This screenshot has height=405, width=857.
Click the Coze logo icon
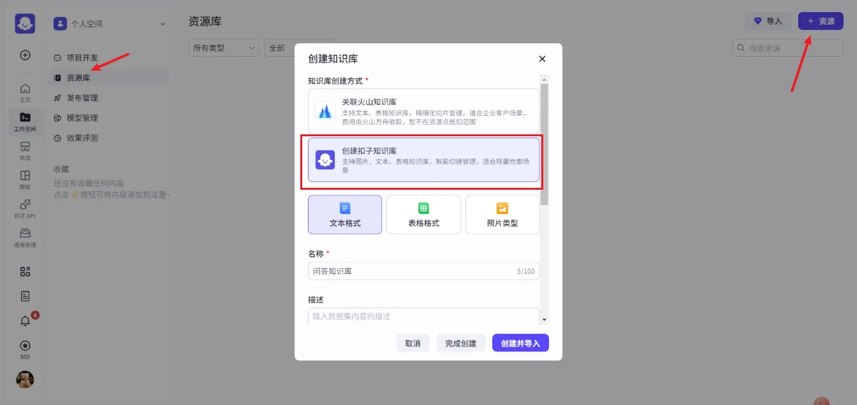click(x=25, y=24)
